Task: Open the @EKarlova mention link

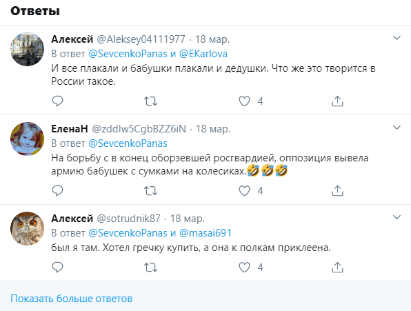Action: coord(203,54)
